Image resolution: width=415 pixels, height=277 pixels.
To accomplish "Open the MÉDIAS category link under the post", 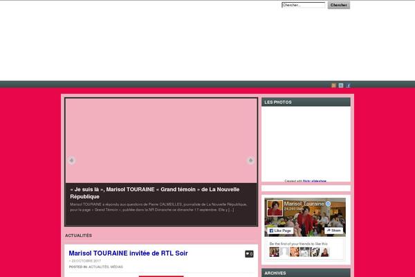I will [116, 267].
